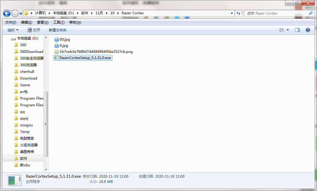Open the 编辑(E) menu
This screenshot has height=191, width=317.
(26, 22)
